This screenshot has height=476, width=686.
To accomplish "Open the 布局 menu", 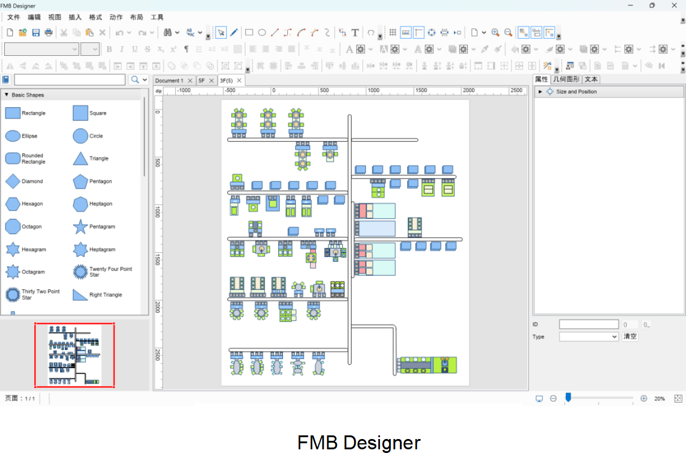I will point(136,17).
